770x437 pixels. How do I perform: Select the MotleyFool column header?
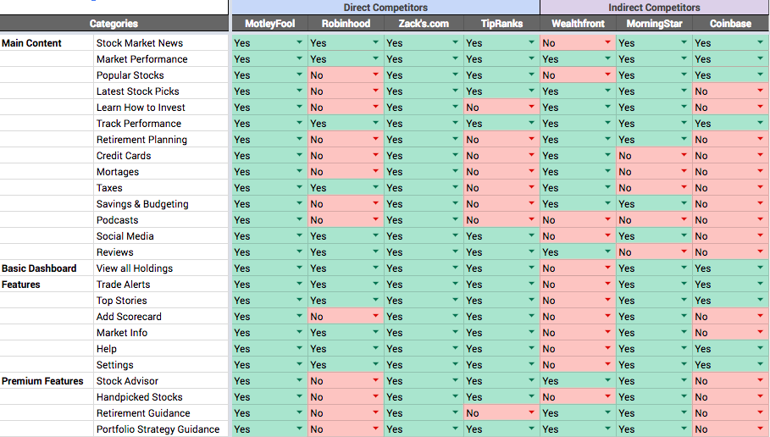[x=269, y=23]
